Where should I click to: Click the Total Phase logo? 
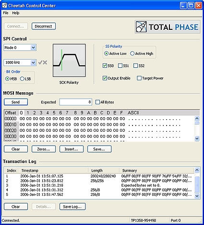click(x=168, y=27)
